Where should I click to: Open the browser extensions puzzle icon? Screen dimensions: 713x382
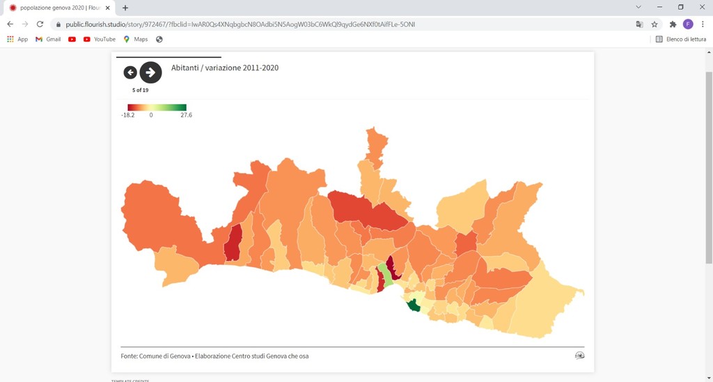tap(673, 24)
